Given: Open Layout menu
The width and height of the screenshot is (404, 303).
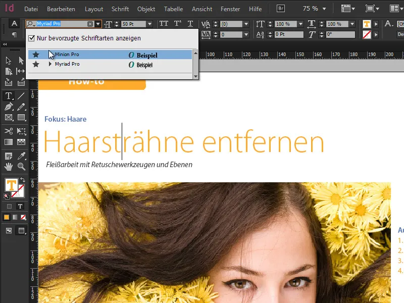Looking at the screenshot, I should point(94,9).
